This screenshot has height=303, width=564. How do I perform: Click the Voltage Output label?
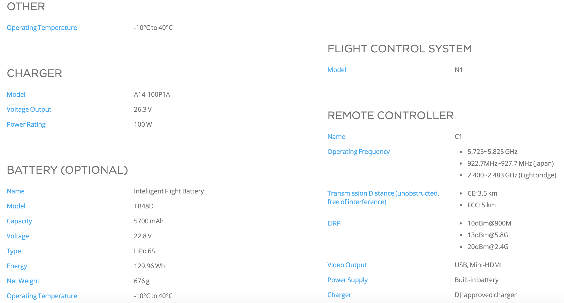point(29,110)
